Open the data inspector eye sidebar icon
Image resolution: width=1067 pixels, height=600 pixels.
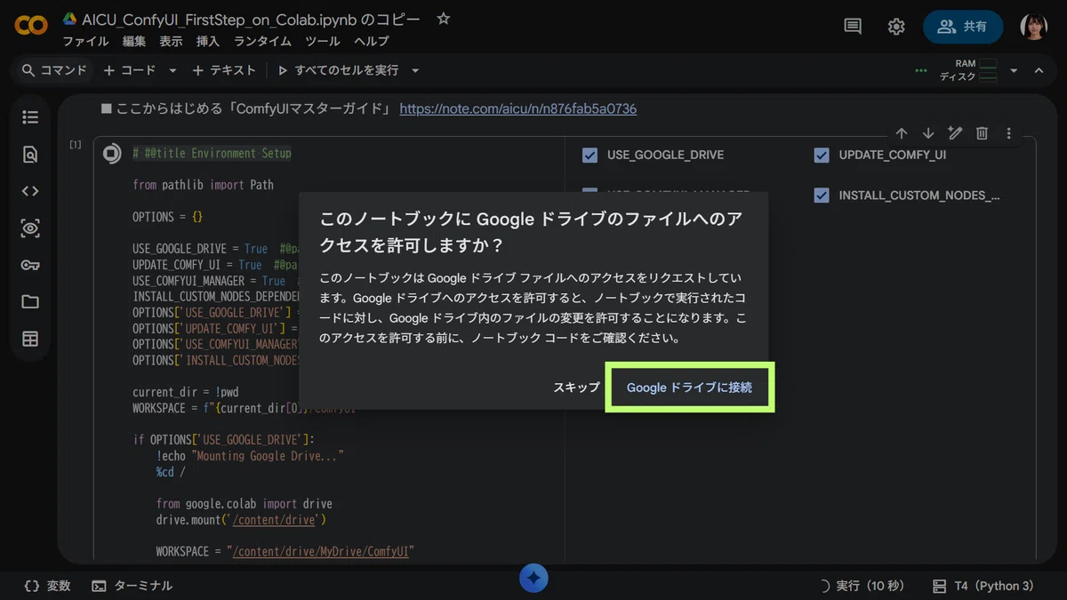[30, 228]
